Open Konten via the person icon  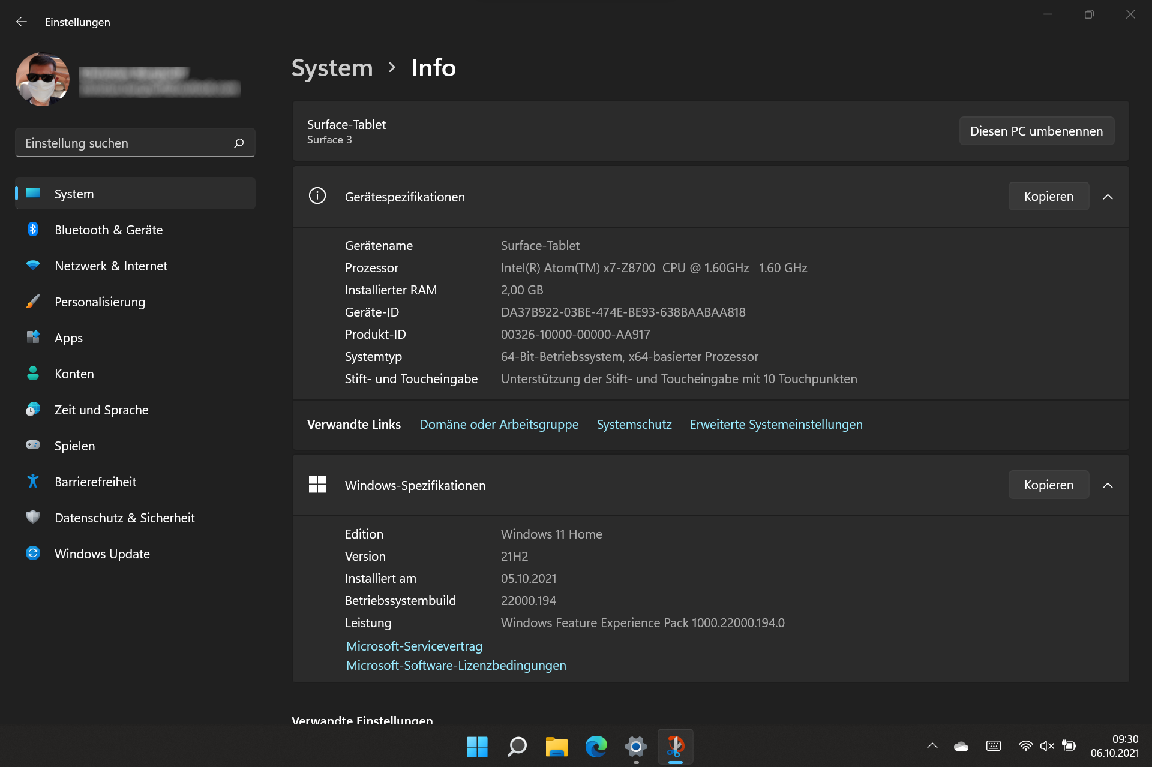point(33,374)
